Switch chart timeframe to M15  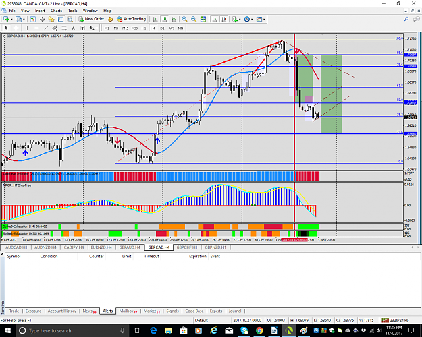tap(125, 28)
